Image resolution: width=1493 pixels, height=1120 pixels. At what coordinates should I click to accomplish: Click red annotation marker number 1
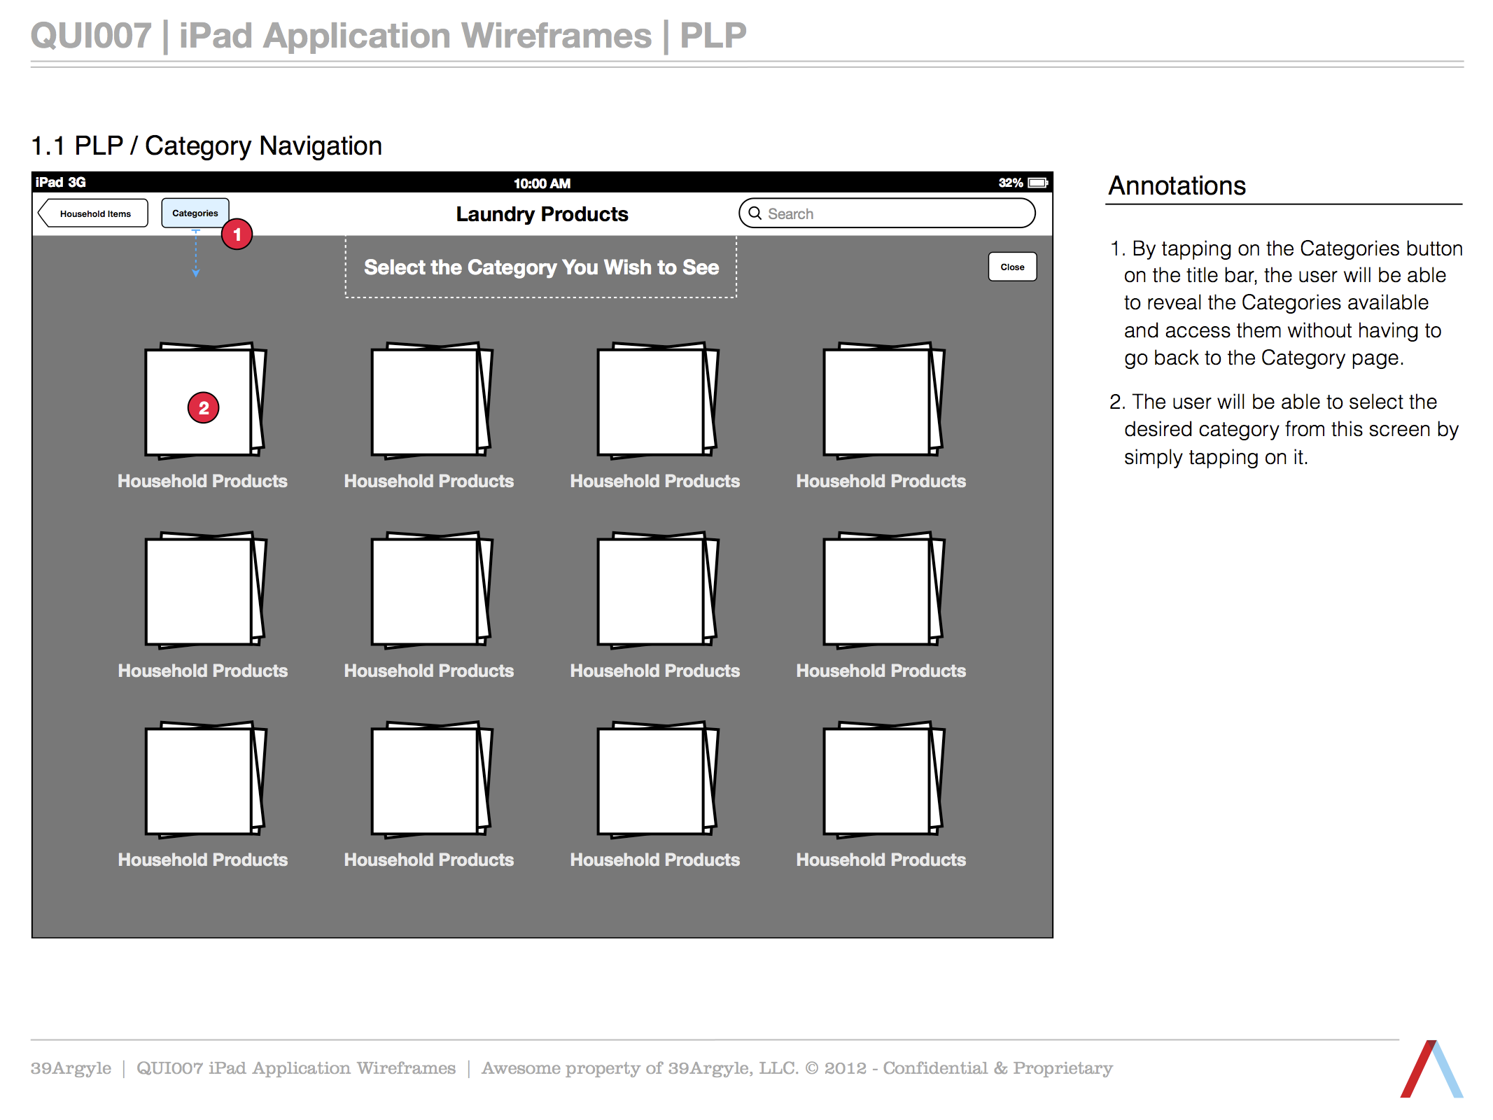237,234
